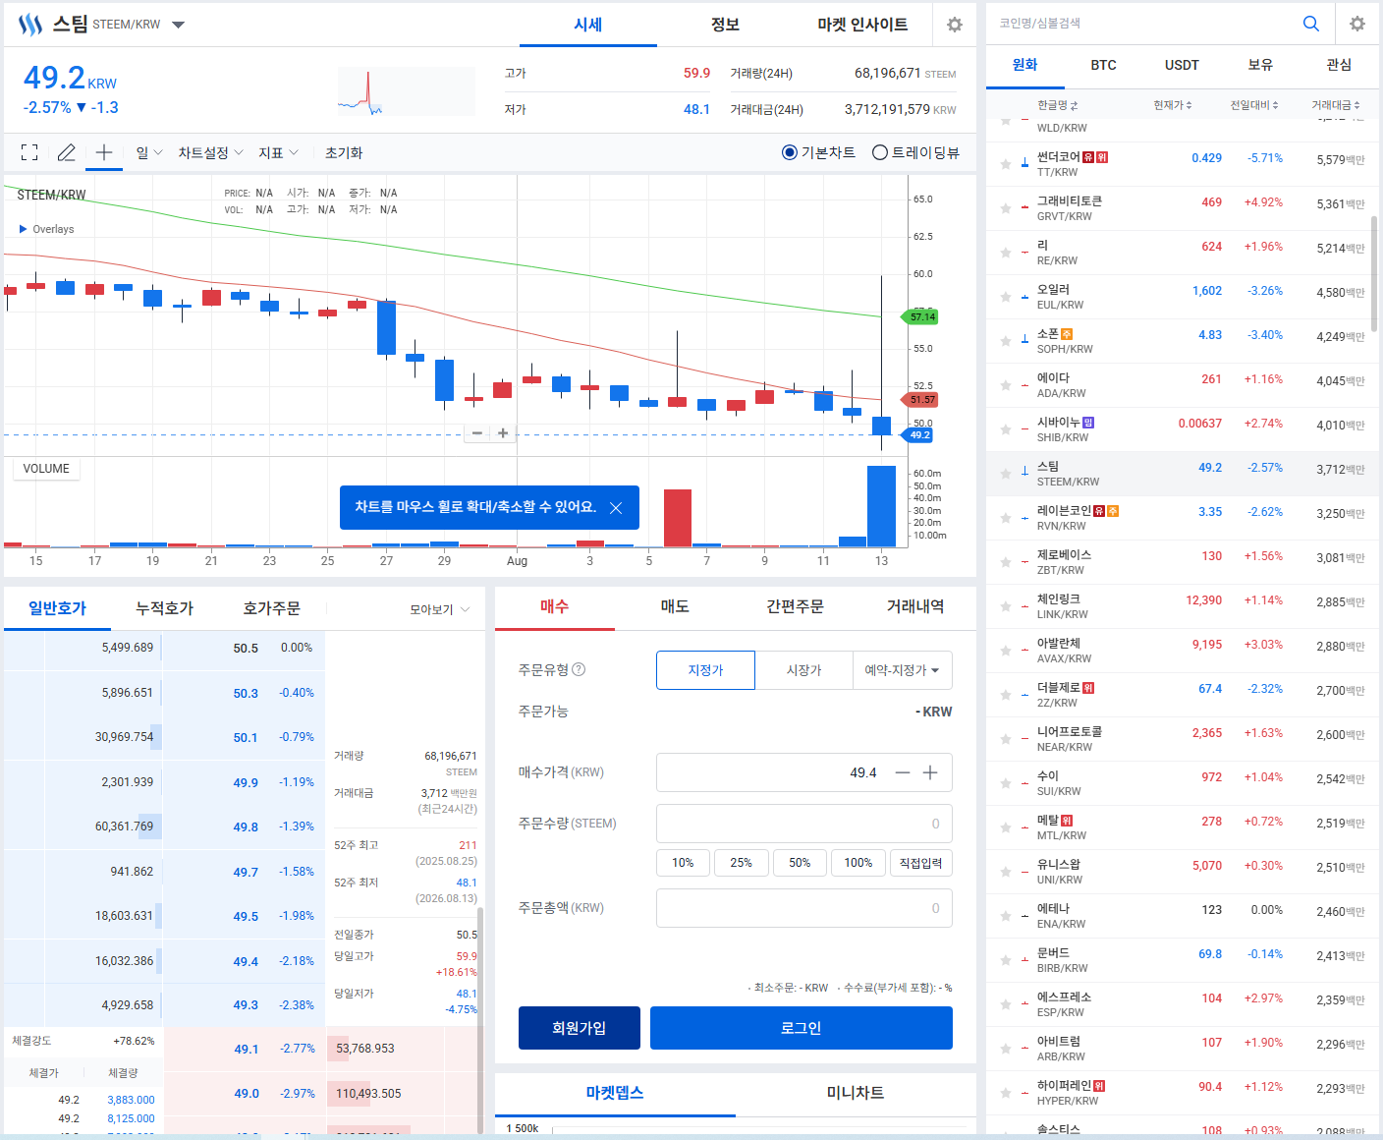Viewport: 1383px width, 1140px height.
Task: Select the 기본차트 radio button
Action: click(789, 152)
